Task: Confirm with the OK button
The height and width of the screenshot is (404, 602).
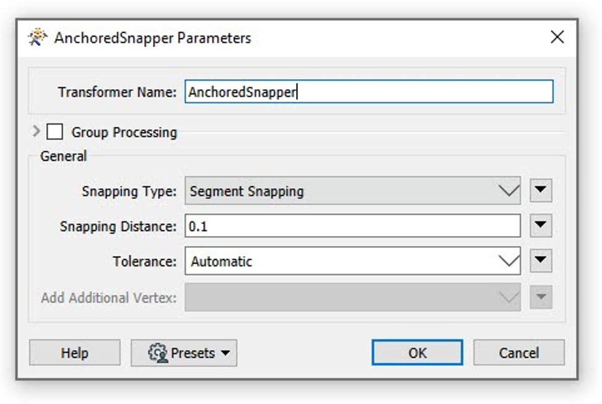Action: point(417,353)
